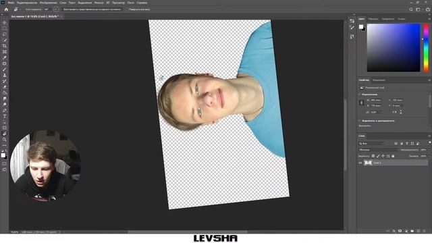Select the Rectangle shape tool
The width and height of the screenshot is (432, 243).
[x=5, y=128]
